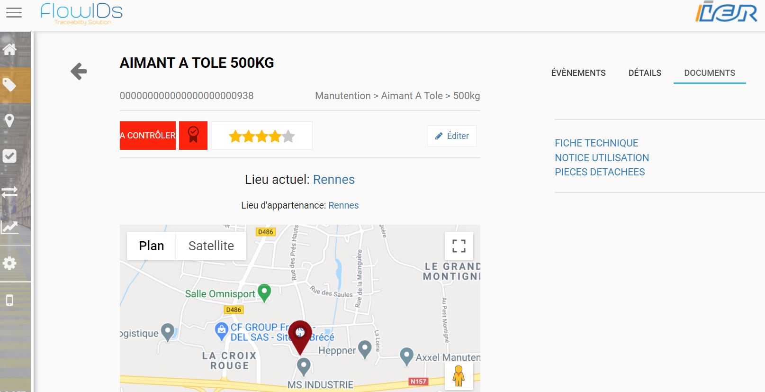This screenshot has height=392, width=765.
Task: Set rating to five stars
Action: [x=288, y=137]
